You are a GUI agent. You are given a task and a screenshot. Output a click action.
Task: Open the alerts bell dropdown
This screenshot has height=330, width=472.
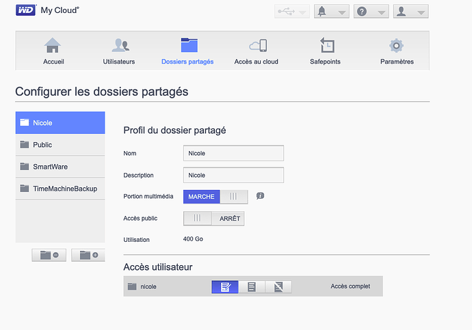[x=331, y=12]
